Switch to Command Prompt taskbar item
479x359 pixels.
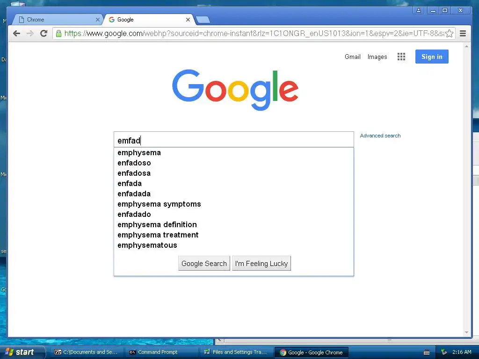tap(162, 352)
